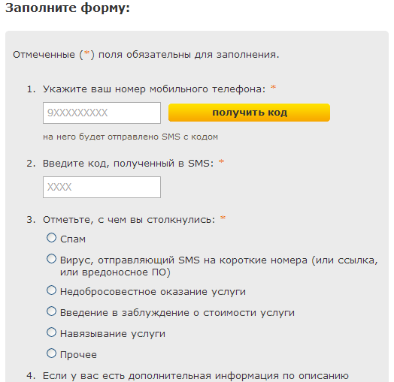Click the 'Прочее' option label text
This screenshot has height=382, width=394.
pos(78,355)
